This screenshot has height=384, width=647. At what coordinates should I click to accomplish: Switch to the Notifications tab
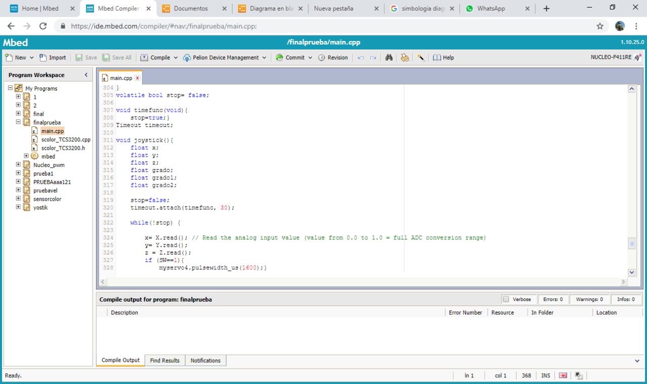(205, 361)
